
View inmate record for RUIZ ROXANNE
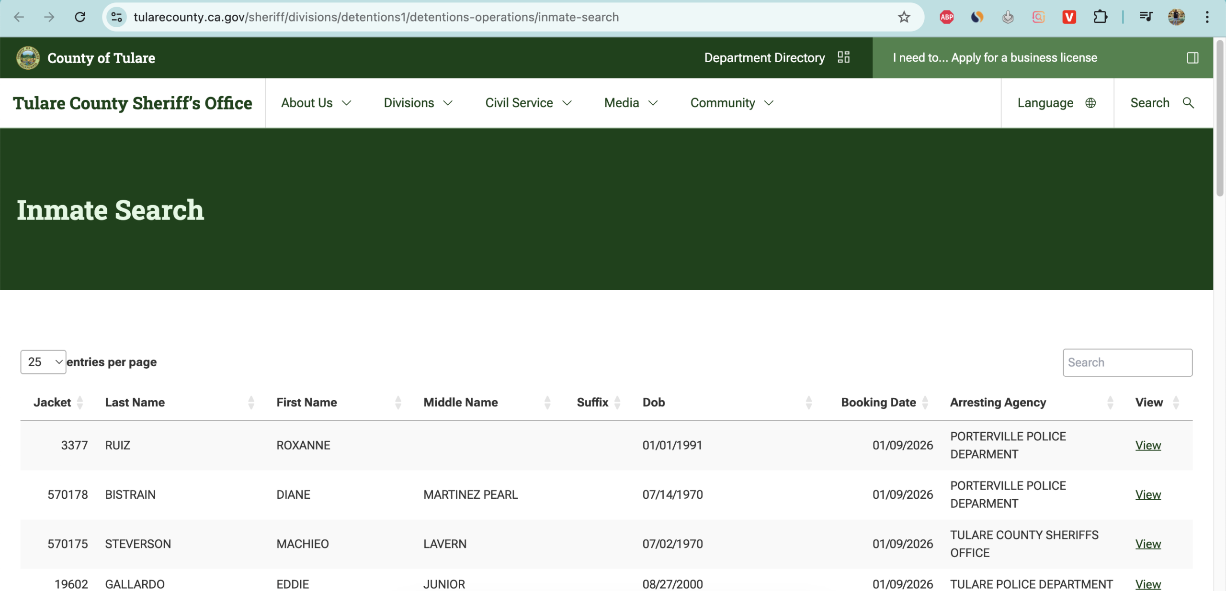[x=1148, y=445]
